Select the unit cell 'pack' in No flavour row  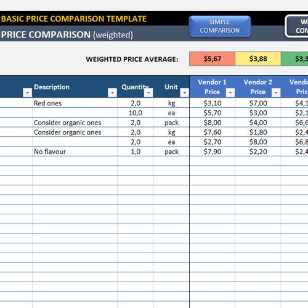click(171, 152)
